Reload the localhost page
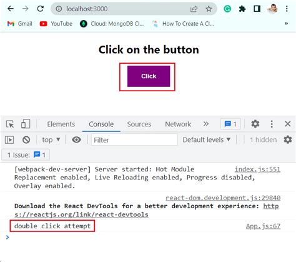The width and height of the screenshot is (296, 262). point(41,9)
